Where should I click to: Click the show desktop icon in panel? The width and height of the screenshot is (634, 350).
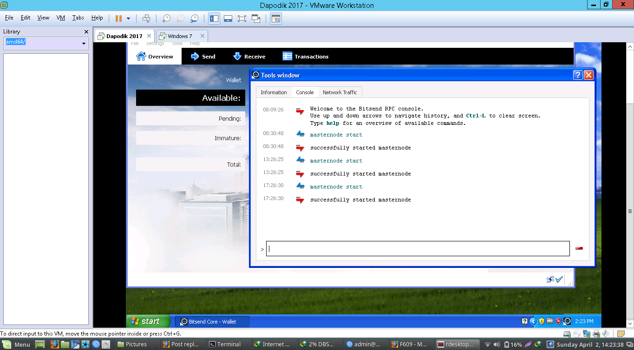click(40, 344)
